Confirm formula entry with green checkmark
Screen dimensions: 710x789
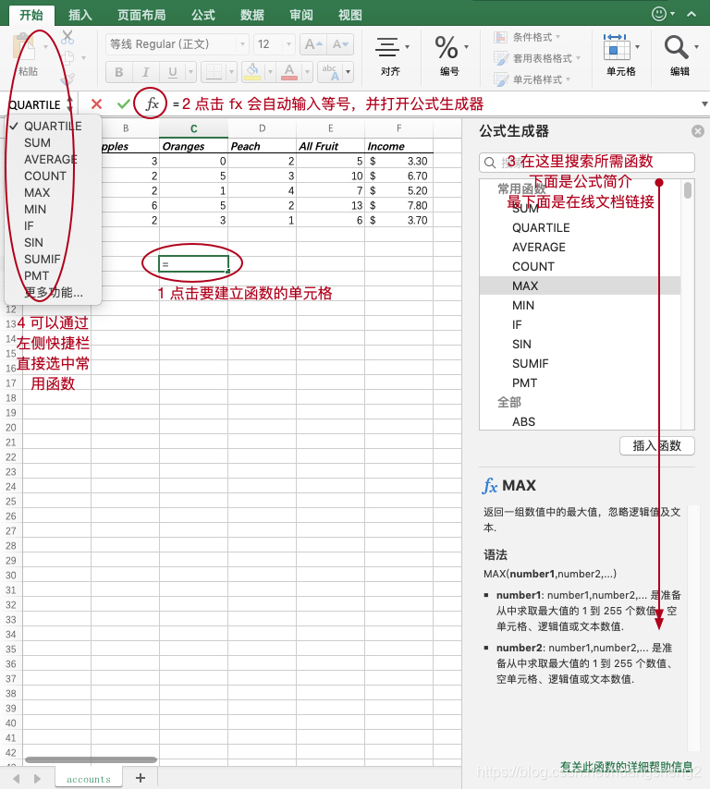click(123, 104)
